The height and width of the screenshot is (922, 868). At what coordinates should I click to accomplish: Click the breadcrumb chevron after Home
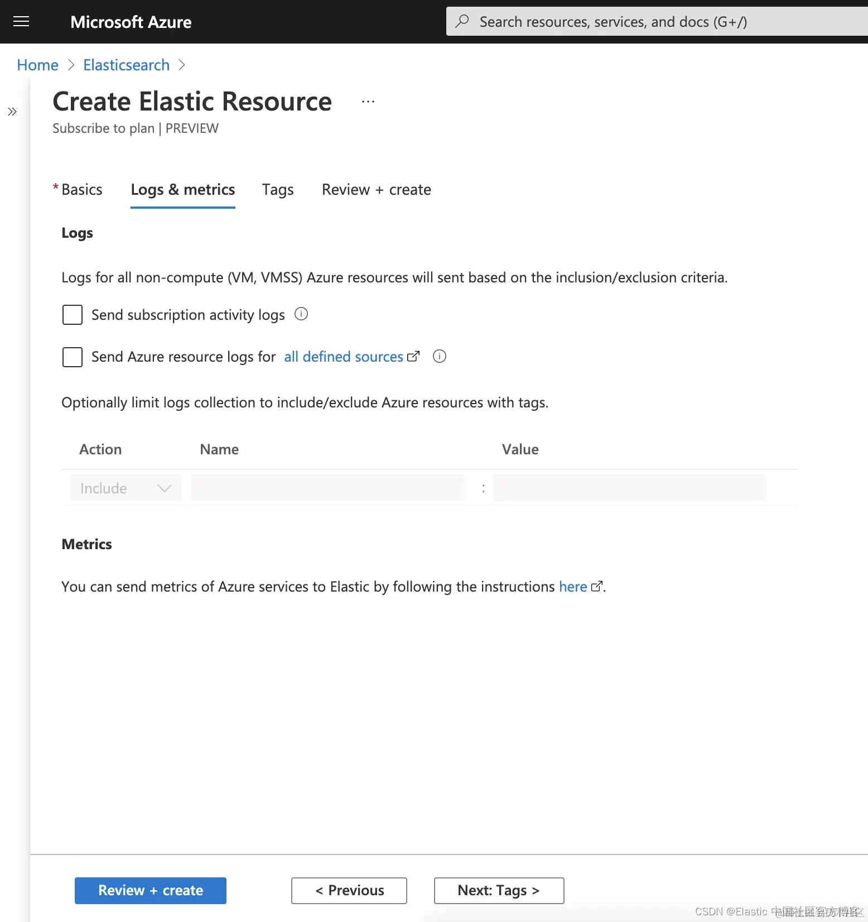click(71, 65)
